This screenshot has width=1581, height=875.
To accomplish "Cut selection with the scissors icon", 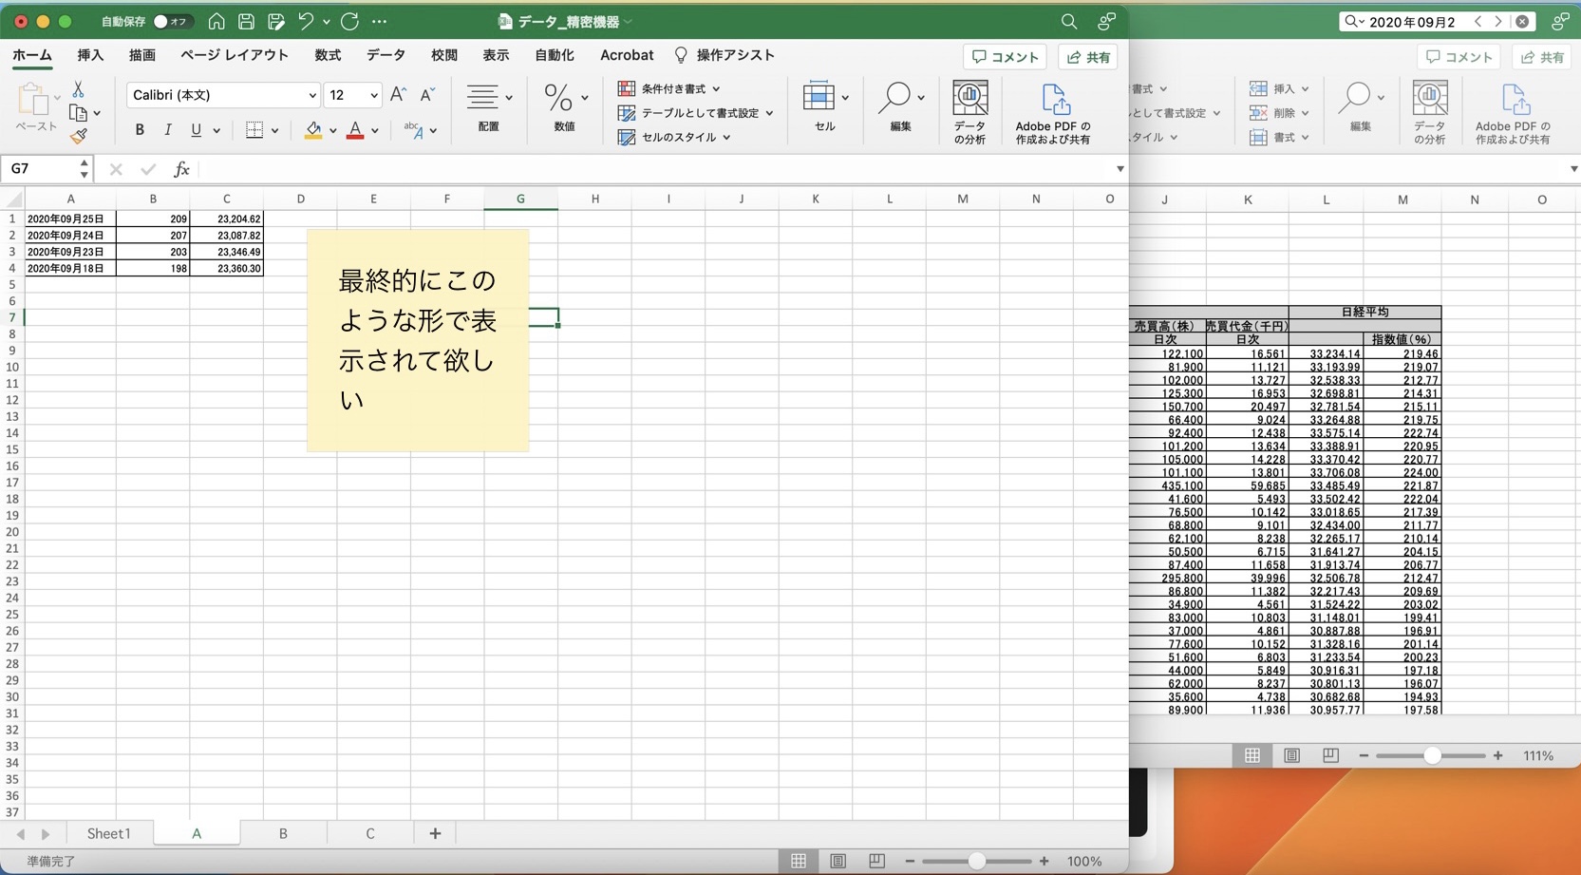I will [78, 89].
